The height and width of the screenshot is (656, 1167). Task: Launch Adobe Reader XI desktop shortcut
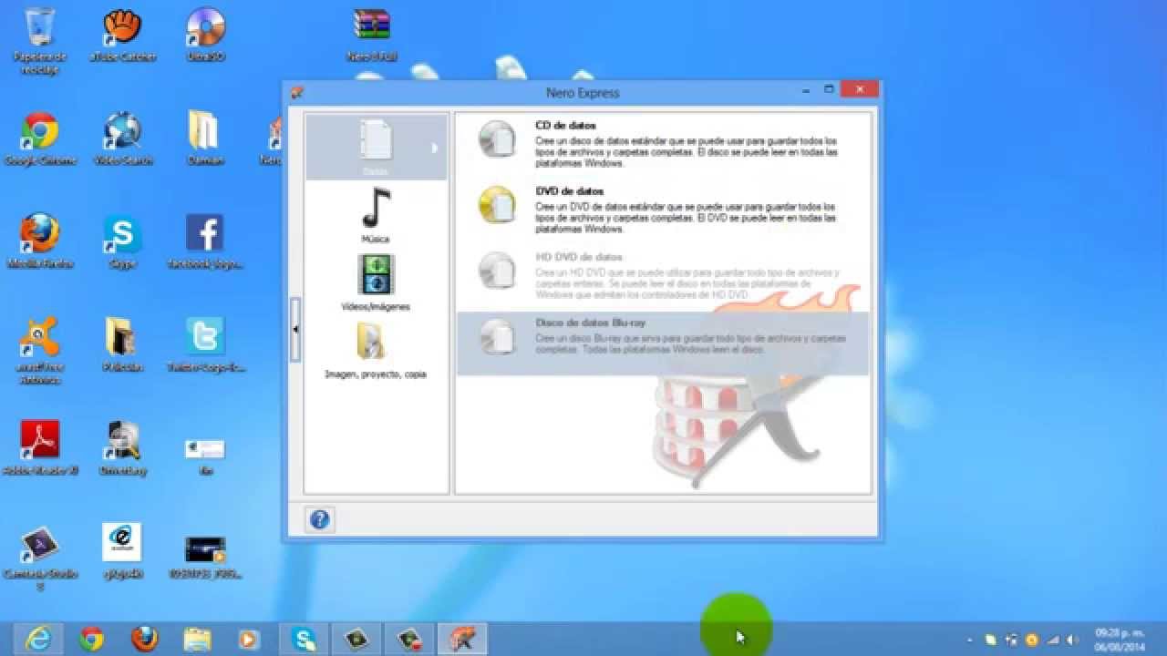39,449
